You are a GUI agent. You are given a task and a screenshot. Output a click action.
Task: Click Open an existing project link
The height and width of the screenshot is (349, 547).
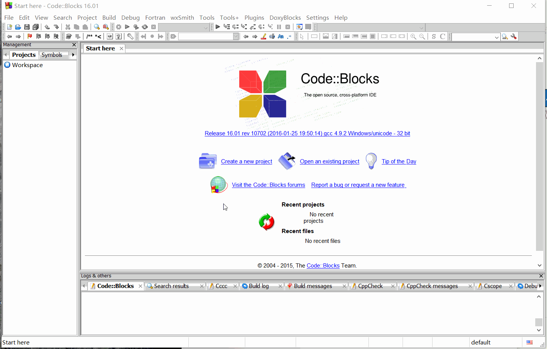coord(329,161)
